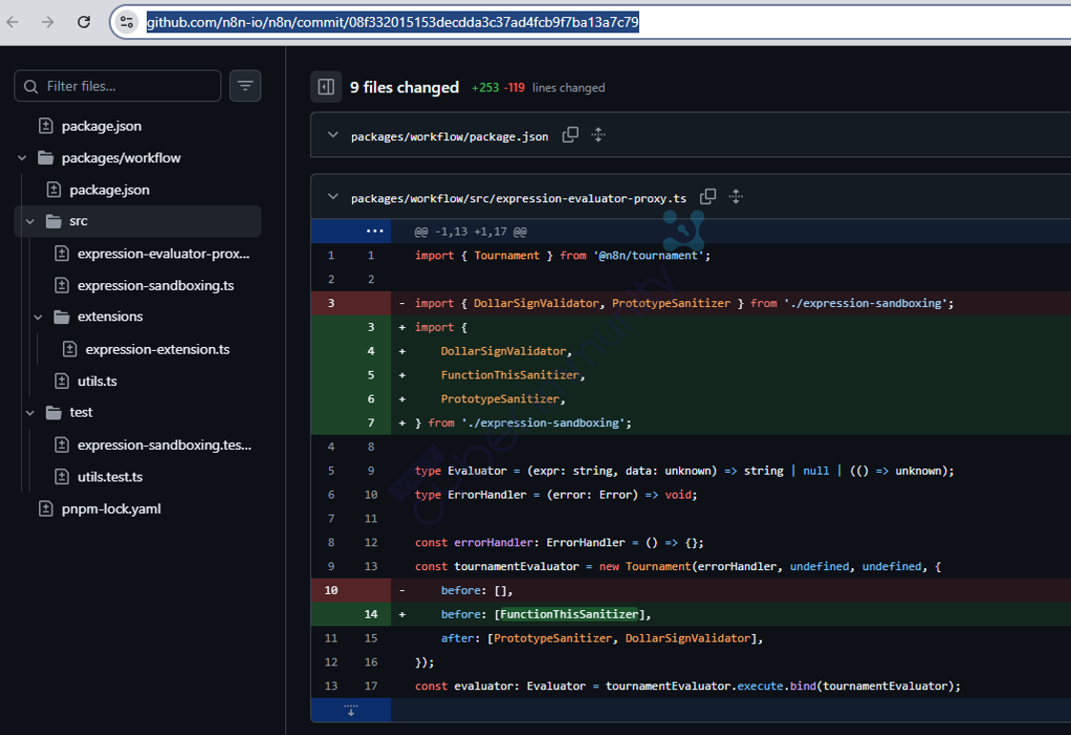Image resolution: width=1071 pixels, height=735 pixels.
Task: Click the '@@ -1,13 +1,17 @@' hunk header
Action: tap(470, 232)
